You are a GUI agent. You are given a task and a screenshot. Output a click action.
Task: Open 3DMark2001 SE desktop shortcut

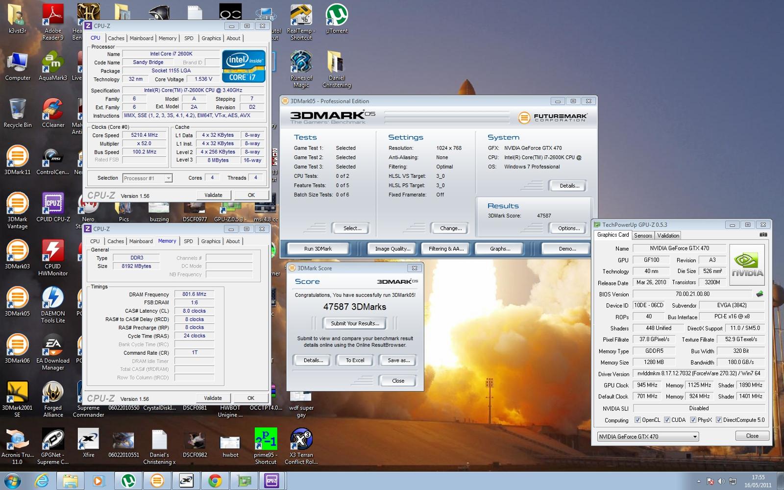click(x=18, y=399)
